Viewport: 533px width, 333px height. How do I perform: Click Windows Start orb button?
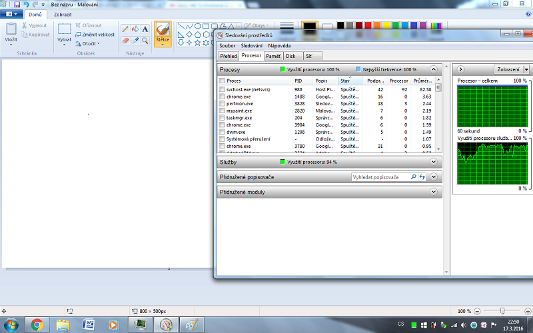coord(11,325)
